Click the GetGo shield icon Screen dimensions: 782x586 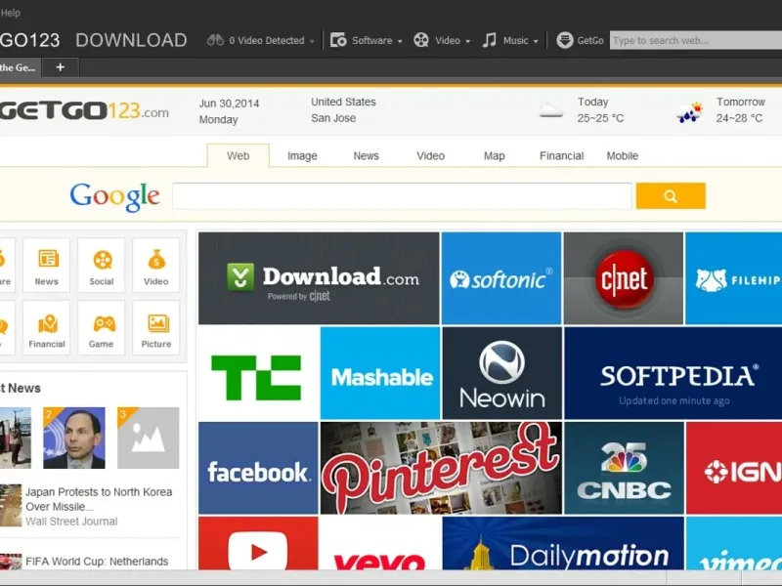point(565,40)
